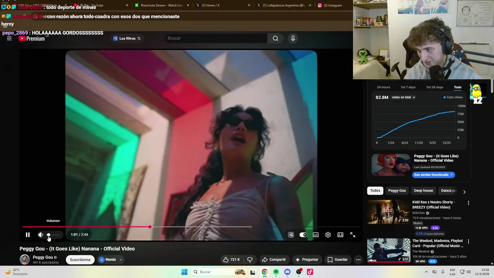Select the 1st 28 days stats tab

(435, 87)
